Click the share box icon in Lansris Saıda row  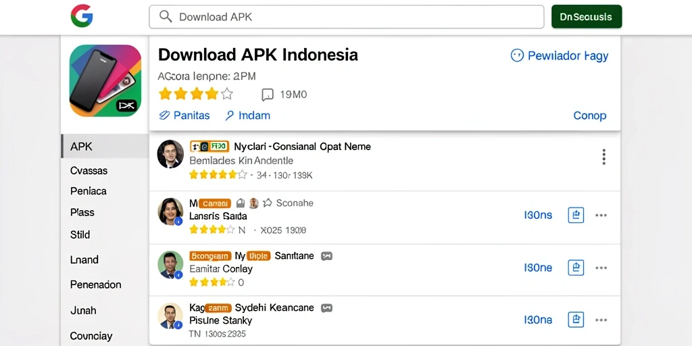576,216
